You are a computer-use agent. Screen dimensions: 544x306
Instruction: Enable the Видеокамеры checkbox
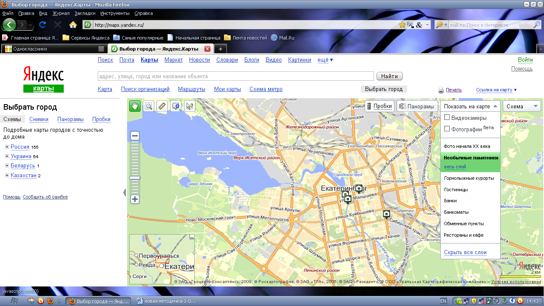click(x=447, y=118)
